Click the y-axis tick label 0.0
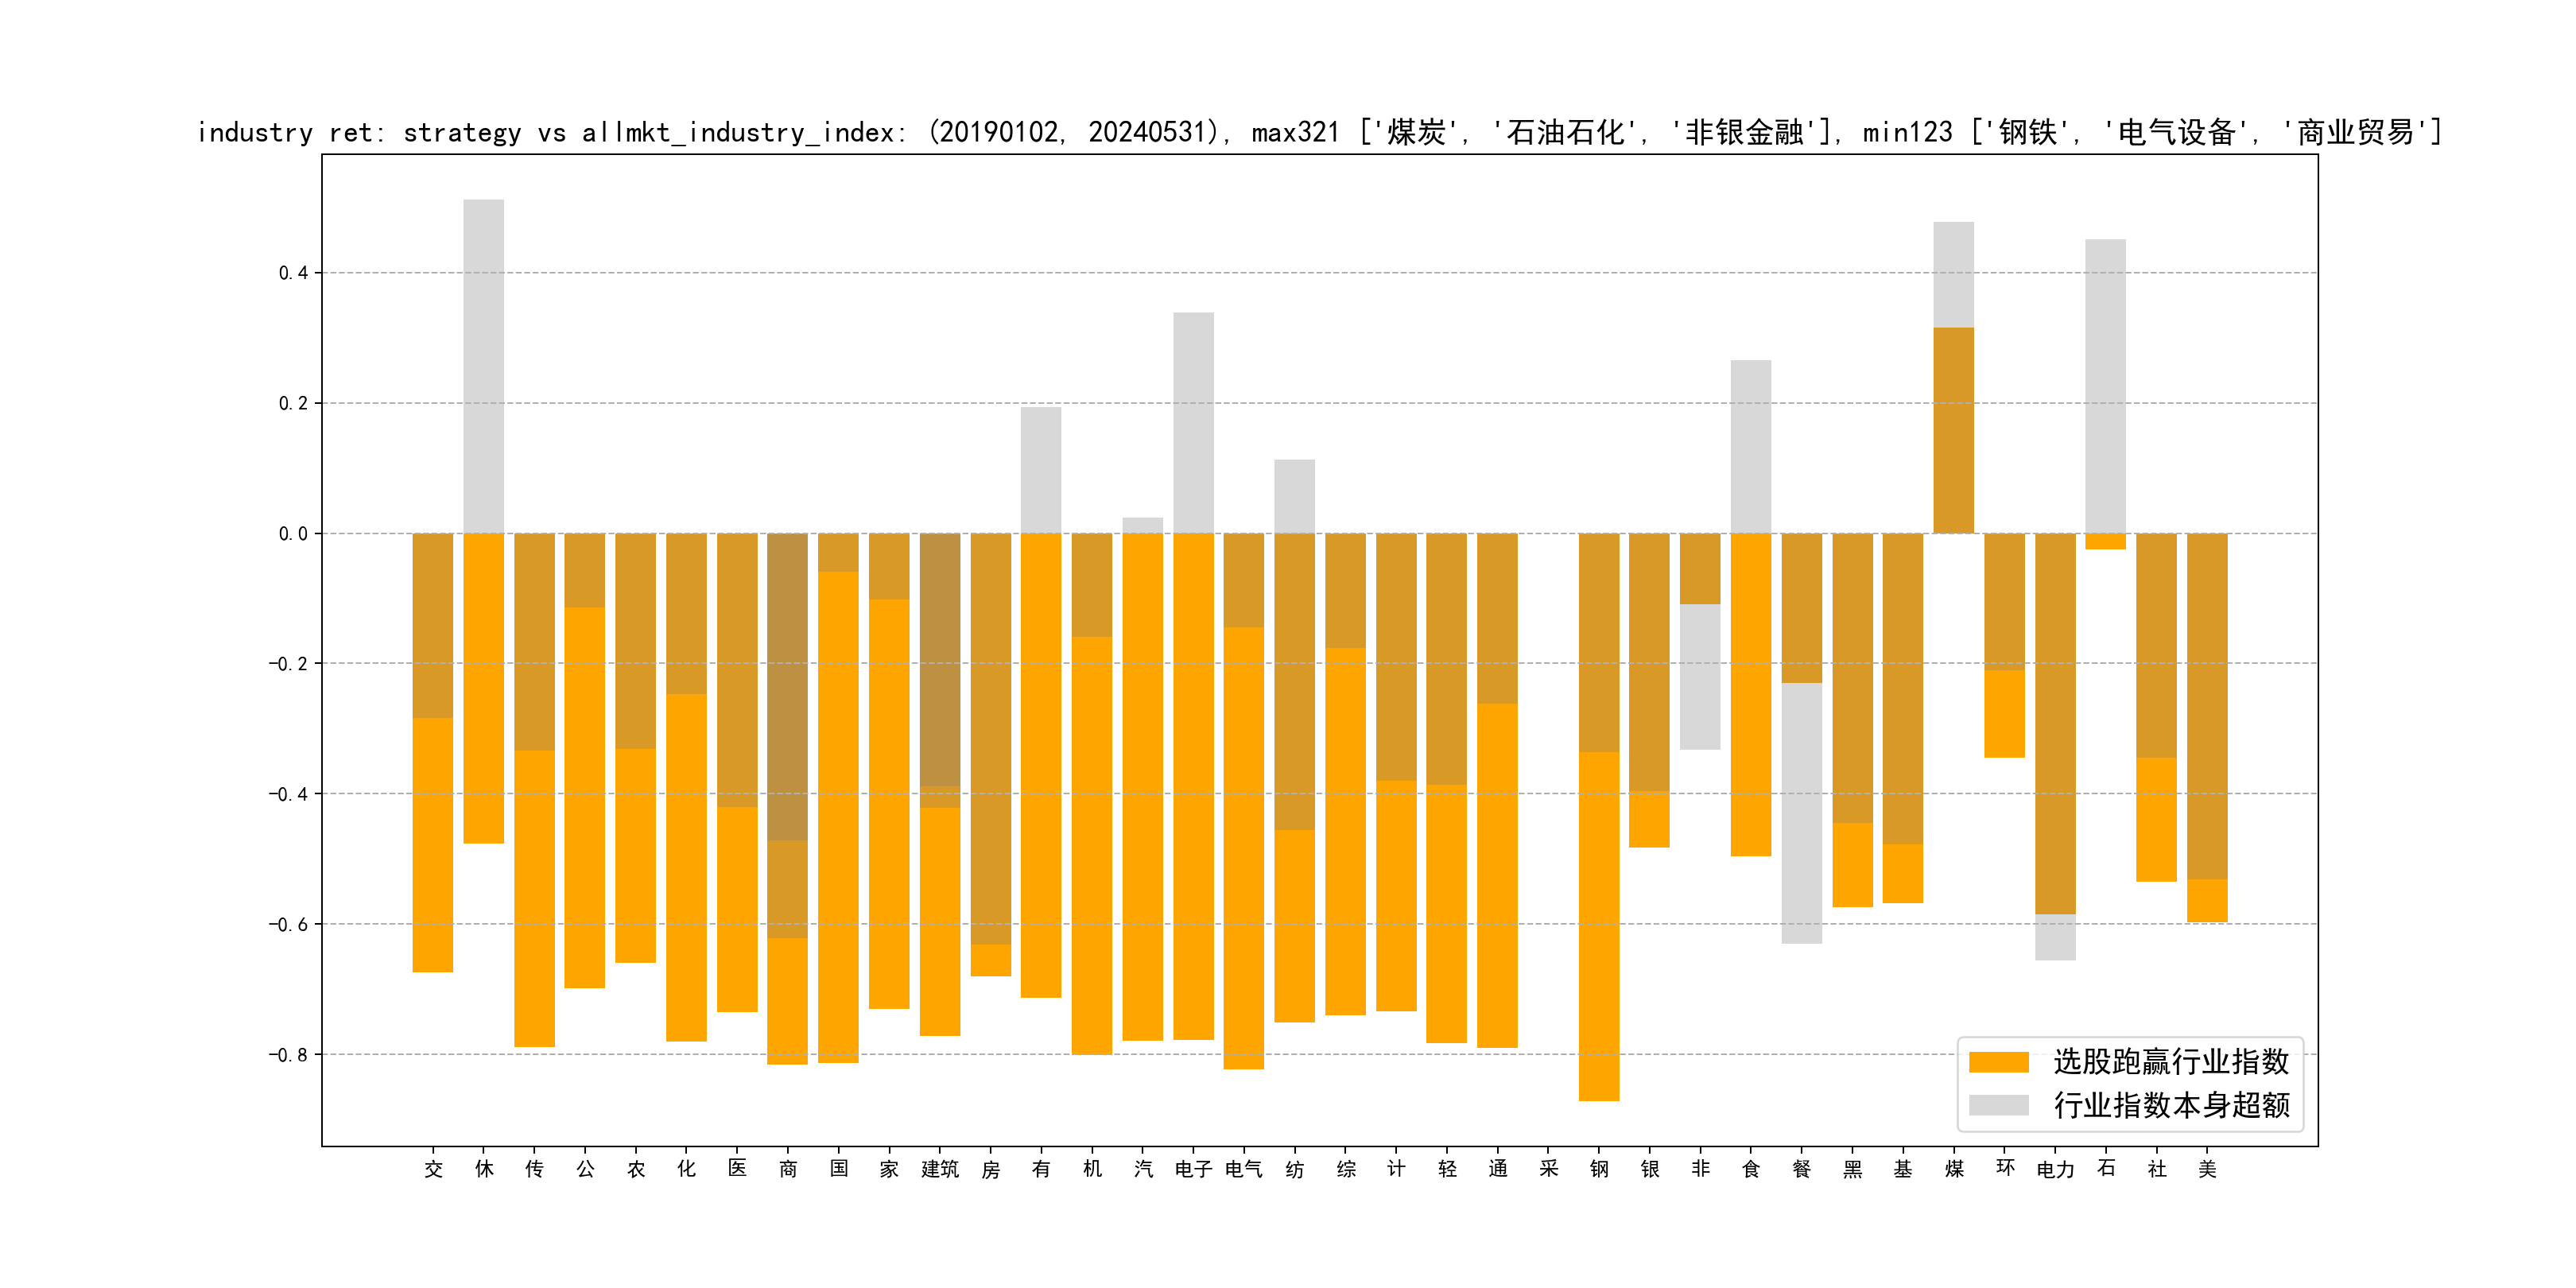 pyautogui.click(x=293, y=534)
